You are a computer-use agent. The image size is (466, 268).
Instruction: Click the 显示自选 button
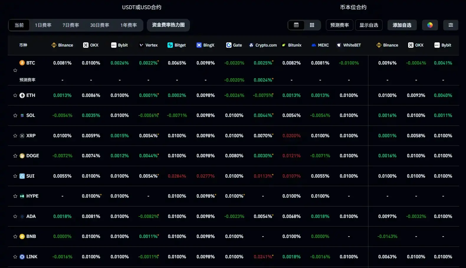pos(369,25)
